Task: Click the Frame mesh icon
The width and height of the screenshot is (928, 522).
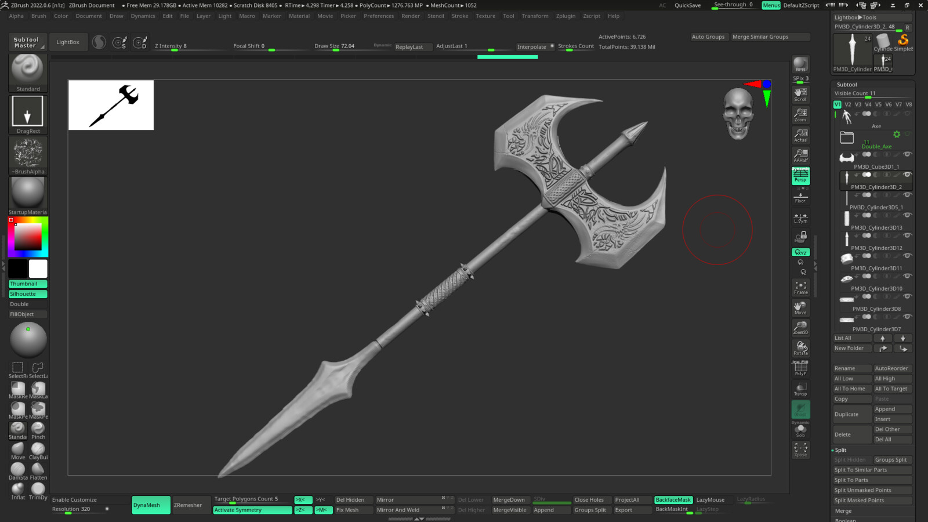Action: tap(800, 288)
